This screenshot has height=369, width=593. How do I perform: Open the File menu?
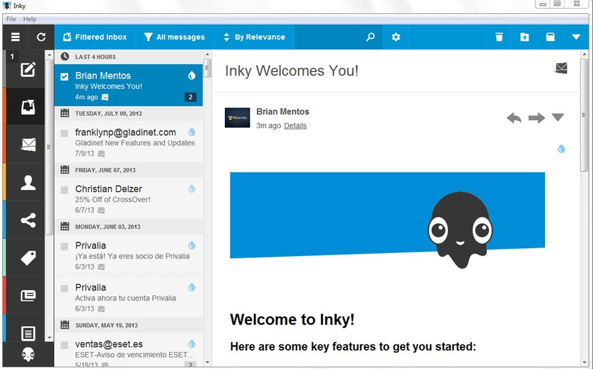(11, 19)
